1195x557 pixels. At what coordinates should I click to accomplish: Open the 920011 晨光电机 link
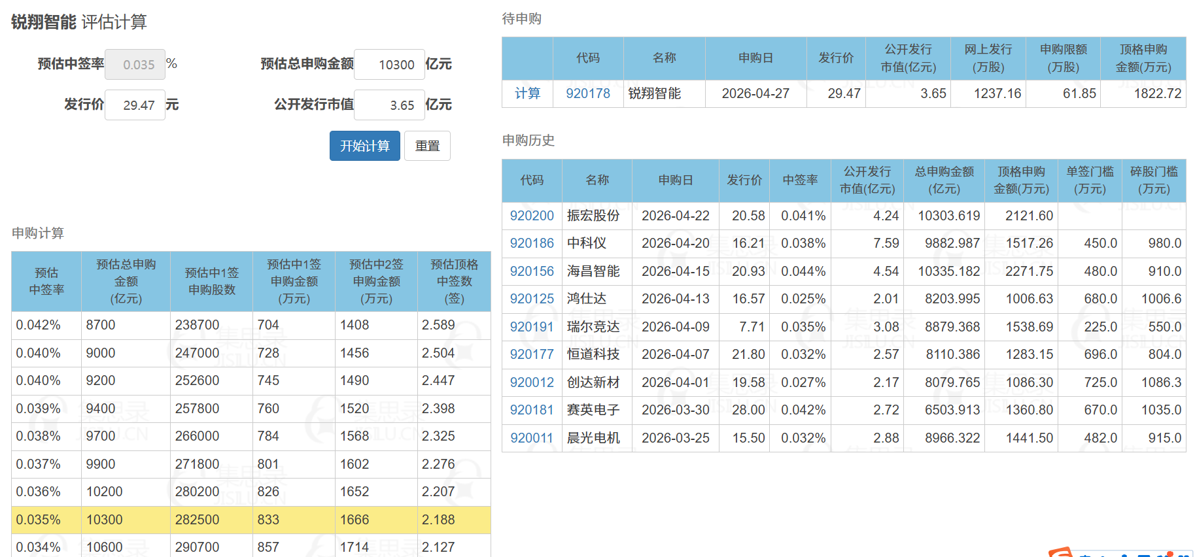coord(531,438)
